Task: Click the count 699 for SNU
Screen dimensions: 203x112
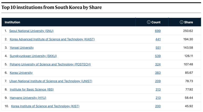Action: [158, 31]
